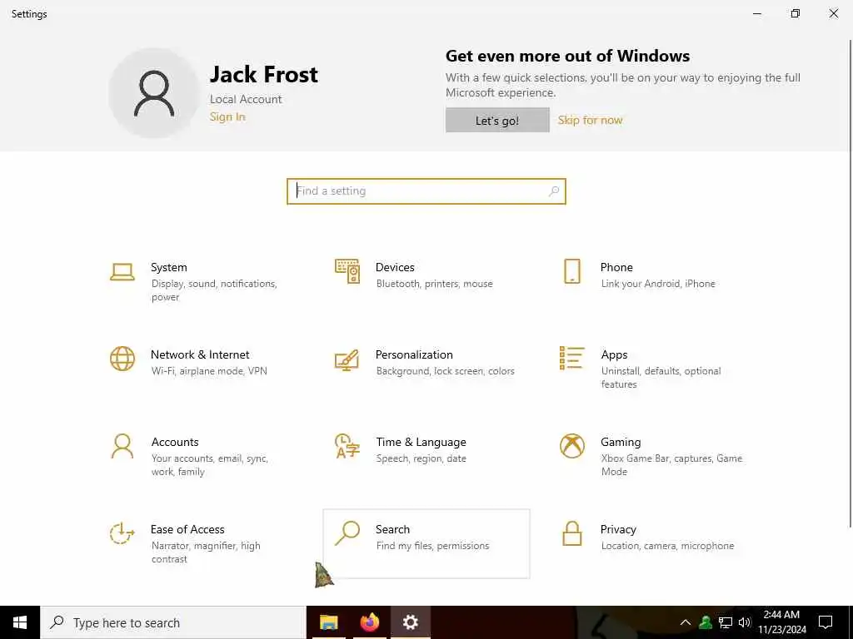Open the Personalization paintbrush icon
853x639 pixels.
pyautogui.click(x=347, y=359)
